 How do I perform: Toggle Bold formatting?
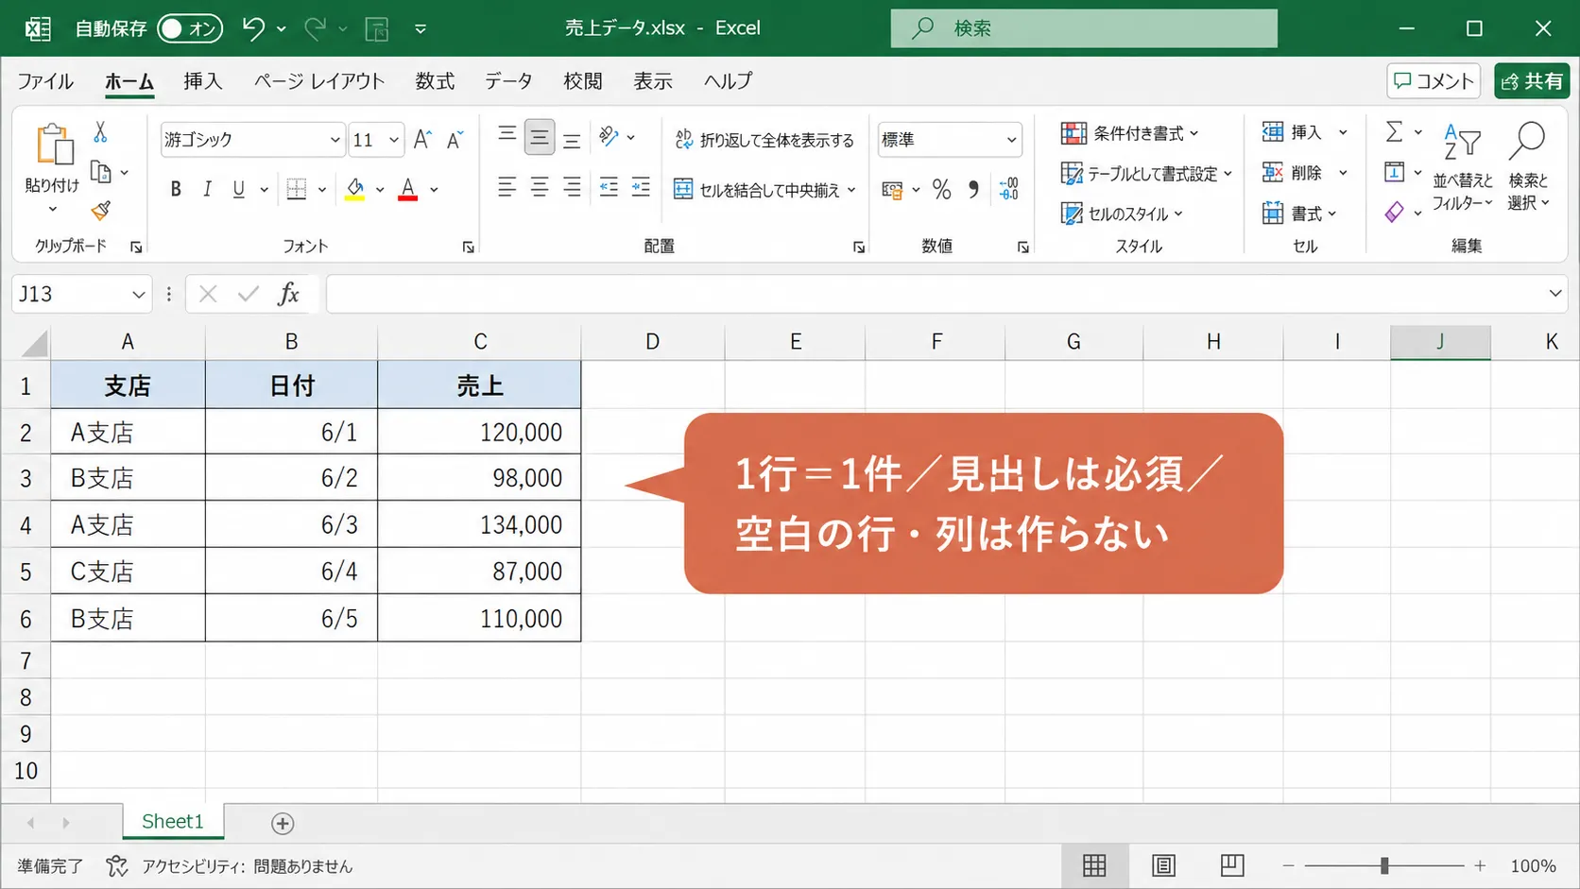tap(176, 189)
